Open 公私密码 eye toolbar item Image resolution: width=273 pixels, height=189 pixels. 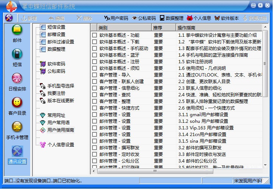click(x=144, y=18)
